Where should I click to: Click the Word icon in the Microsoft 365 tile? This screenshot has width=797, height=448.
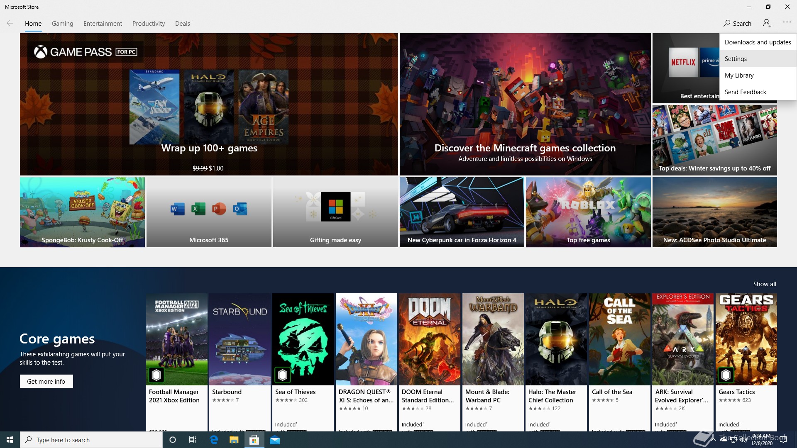coord(177,209)
